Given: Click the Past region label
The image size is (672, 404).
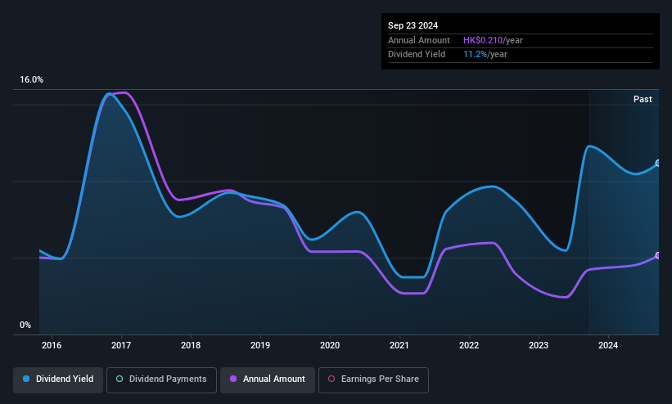Looking at the screenshot, I should tap(643, 99).
